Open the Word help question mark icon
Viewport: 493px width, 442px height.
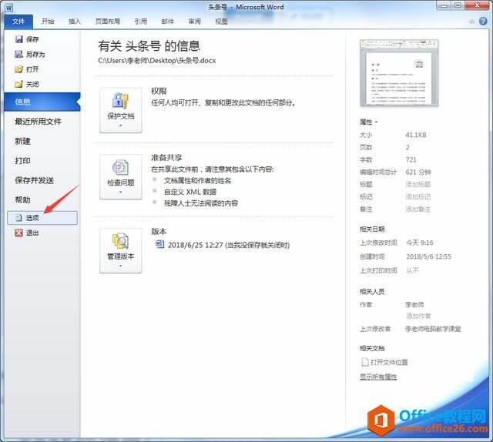(x=483, y=21)
